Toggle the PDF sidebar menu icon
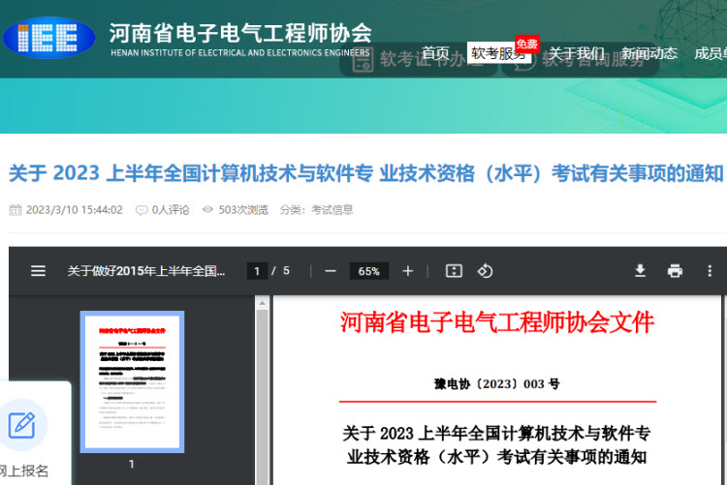Image resolution: width=727 pixels, height=485 pixels. pyautogui.click(x=38, y=271)
